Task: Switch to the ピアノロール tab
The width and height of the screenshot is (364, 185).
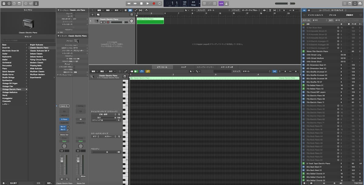Action: pyautogui.click(x=162, y=67)
